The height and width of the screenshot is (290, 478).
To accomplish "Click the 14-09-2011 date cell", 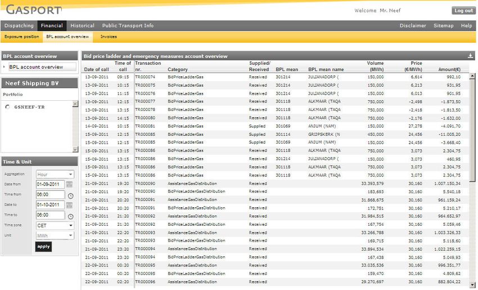I will 96,126.
